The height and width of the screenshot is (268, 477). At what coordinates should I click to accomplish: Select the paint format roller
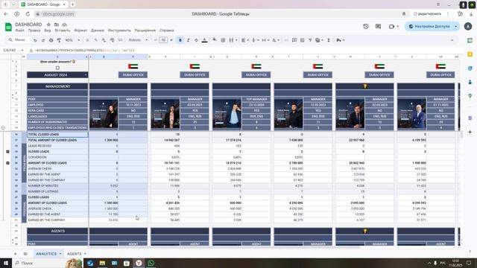point(59,40)
